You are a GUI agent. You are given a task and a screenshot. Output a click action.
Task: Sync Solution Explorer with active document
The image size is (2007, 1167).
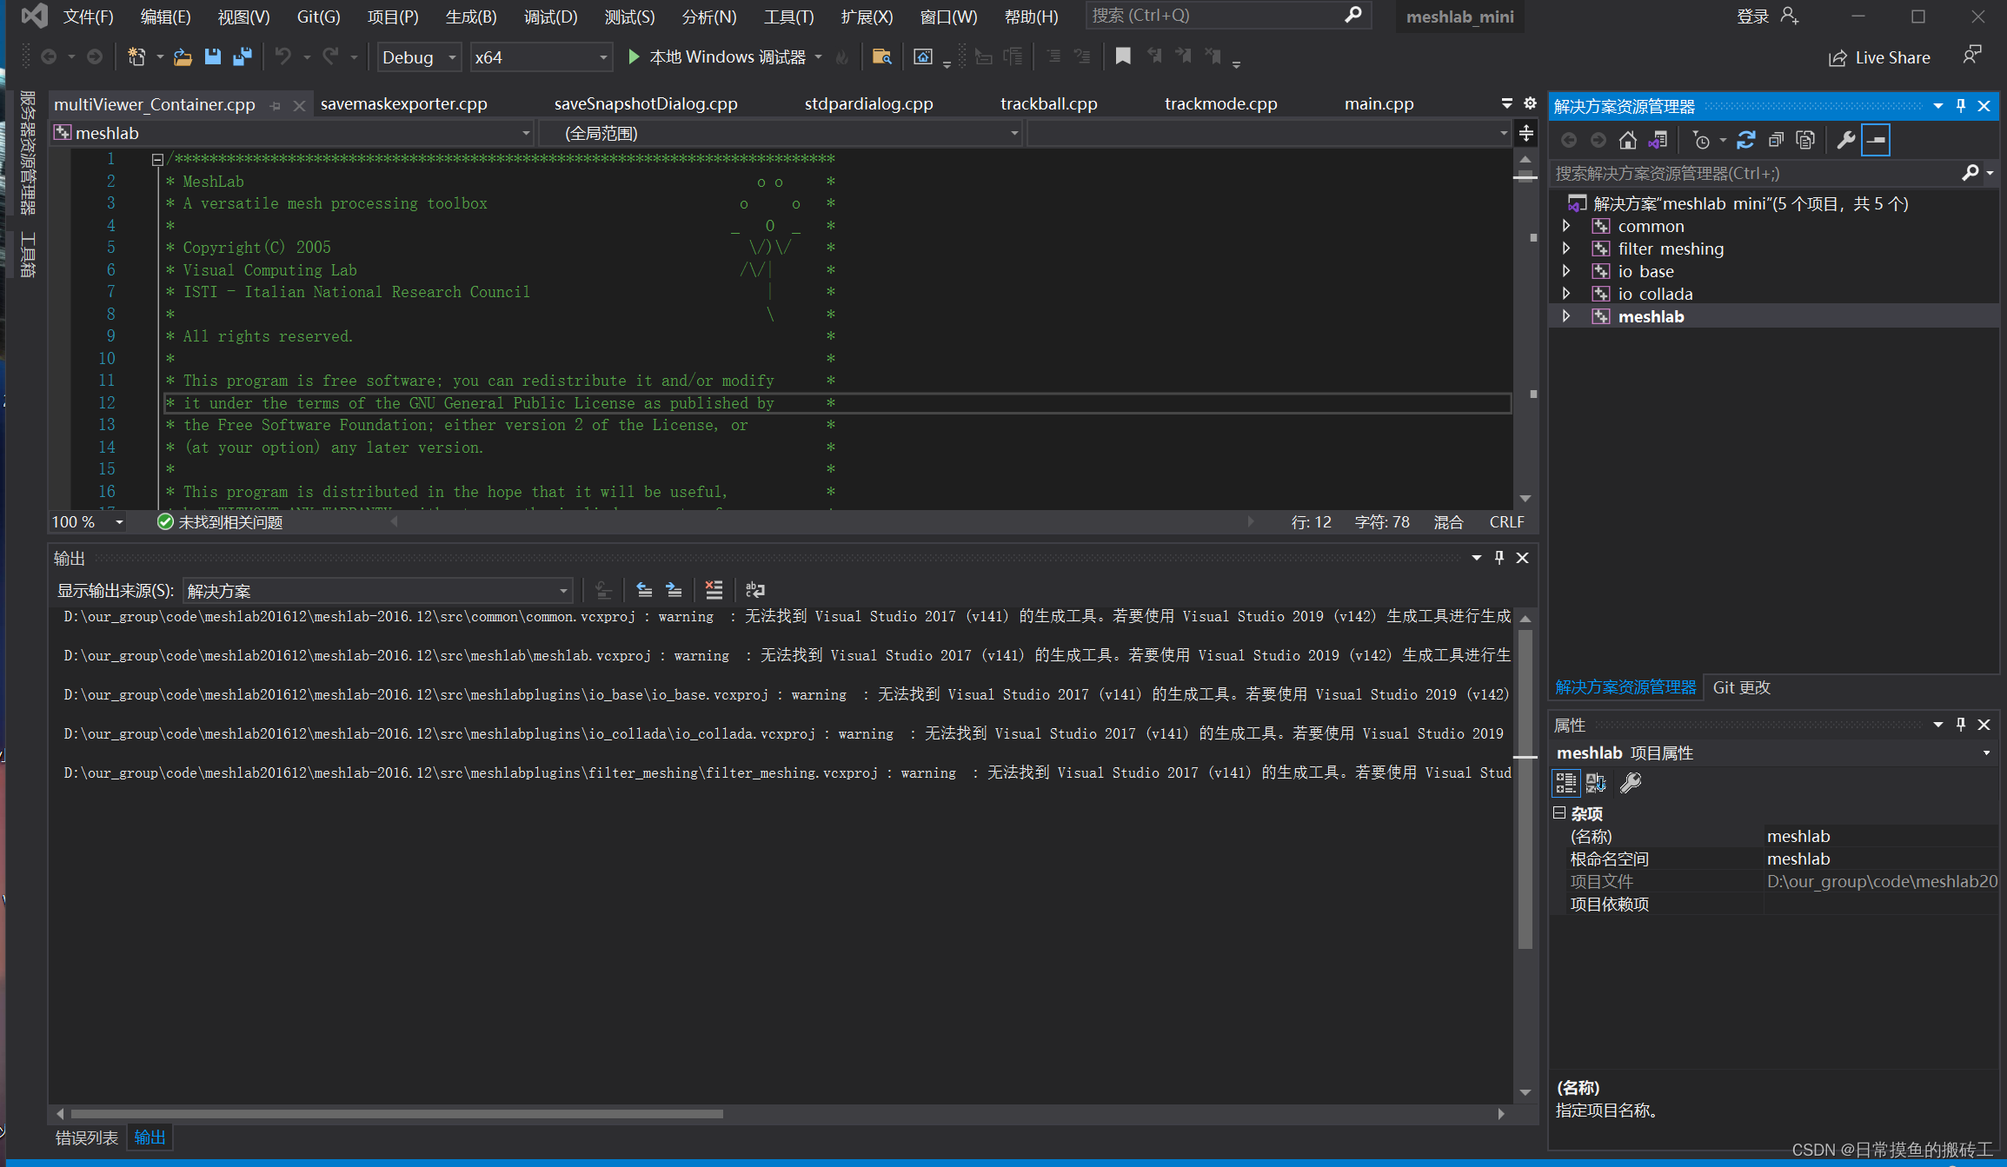point(1658,139)
